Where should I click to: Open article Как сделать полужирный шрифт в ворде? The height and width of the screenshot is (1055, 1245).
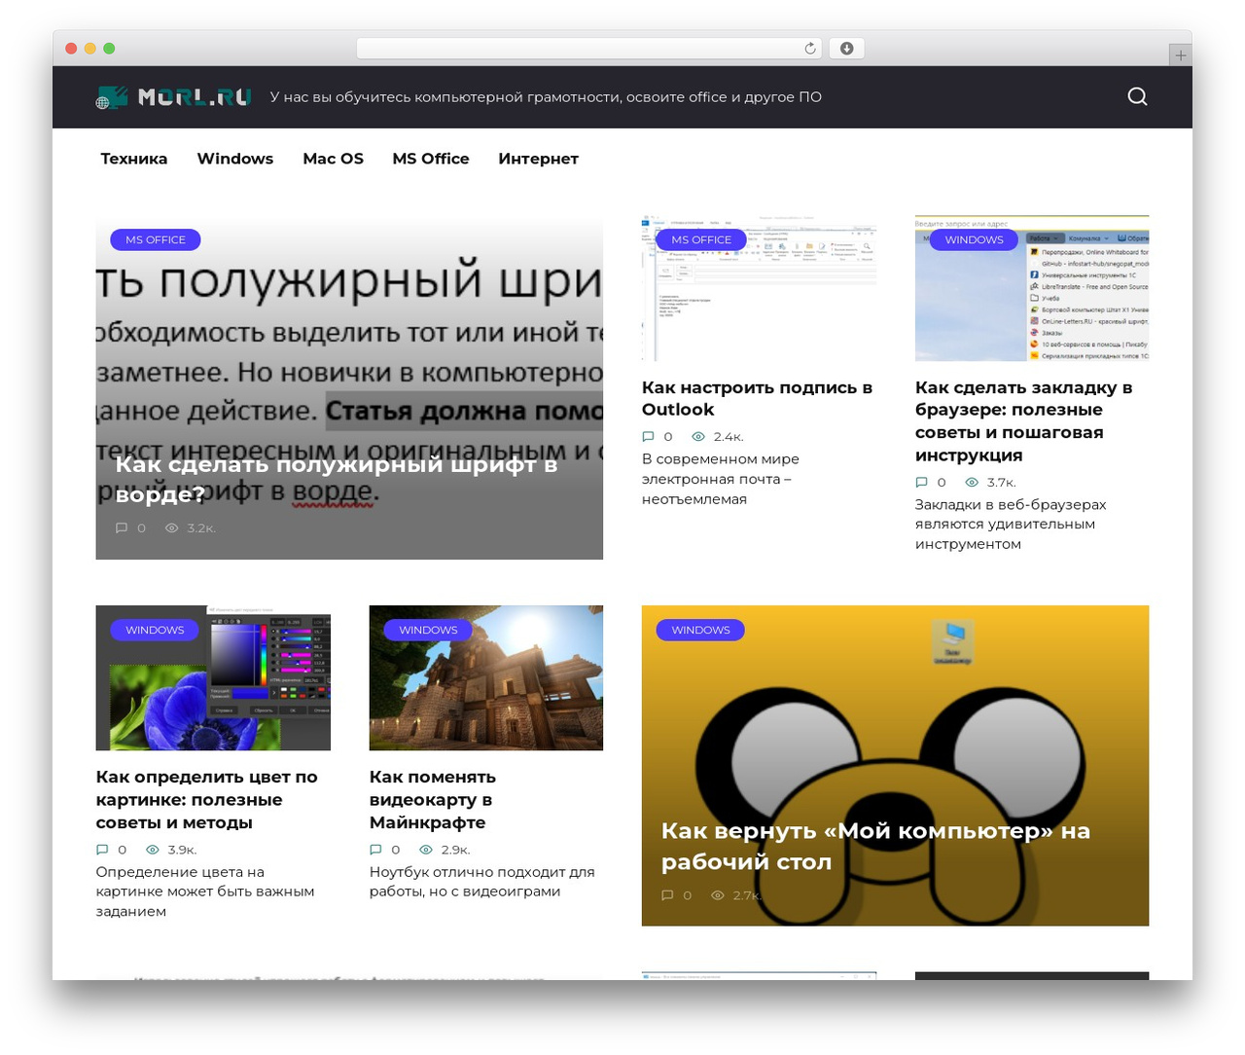point(337,479)
